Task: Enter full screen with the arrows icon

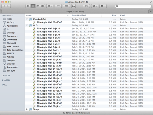Action: (x=151, y=2)
